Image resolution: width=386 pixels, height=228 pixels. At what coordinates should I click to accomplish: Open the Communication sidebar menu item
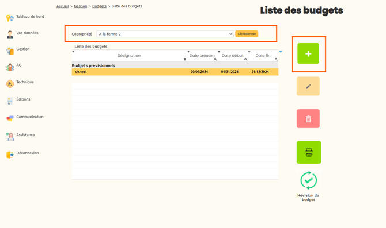30,117
